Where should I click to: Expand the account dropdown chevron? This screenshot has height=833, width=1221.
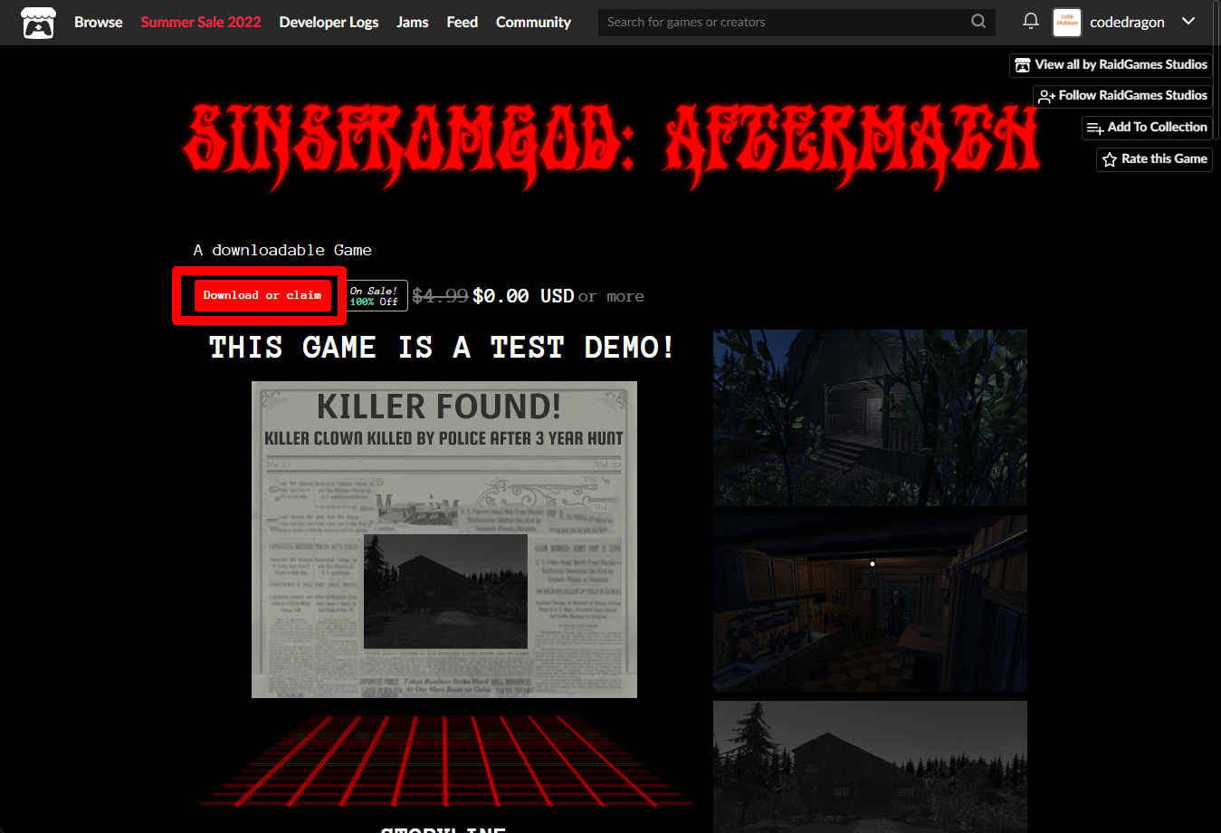tap(1188, 22)
